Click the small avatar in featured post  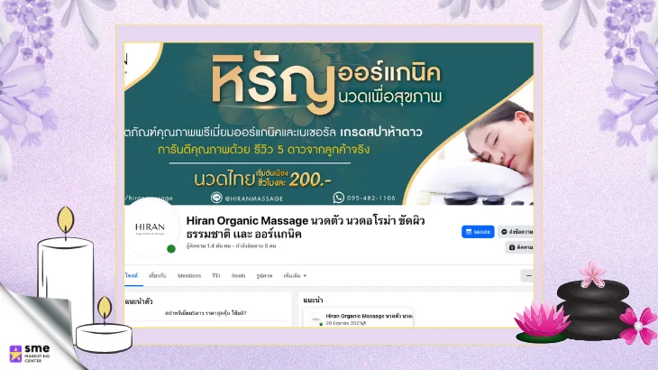click(315, 319)
